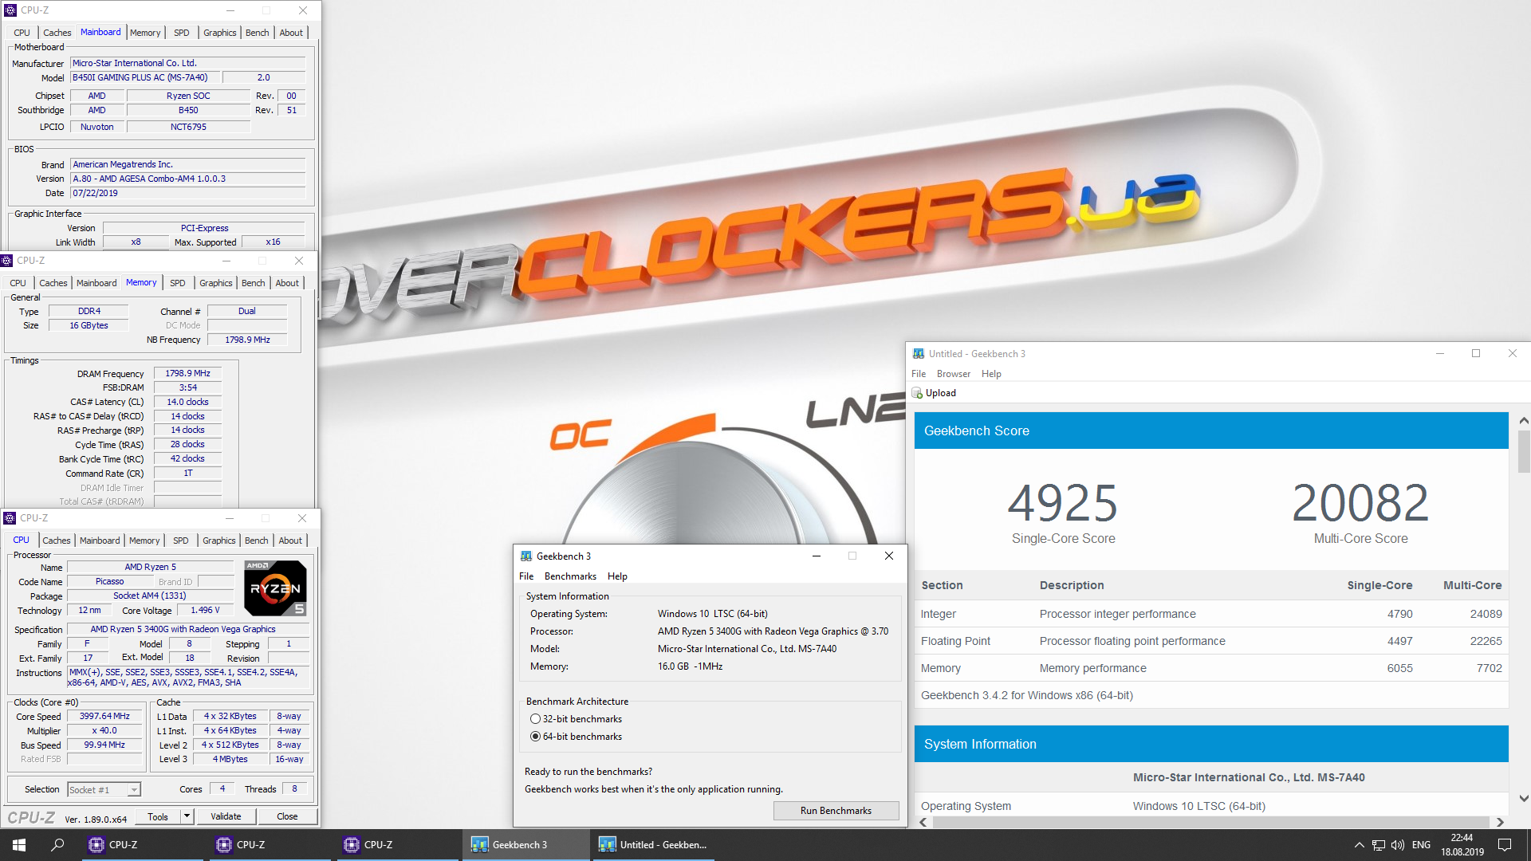1531x861 pixels.
Task: Open Untitled - Geekbench taskbar window
Action: tap(654, 845)
